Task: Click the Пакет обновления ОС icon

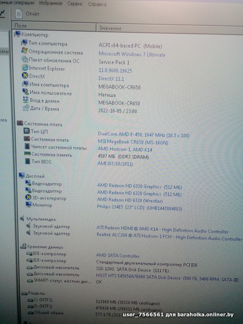Action: 25,59
